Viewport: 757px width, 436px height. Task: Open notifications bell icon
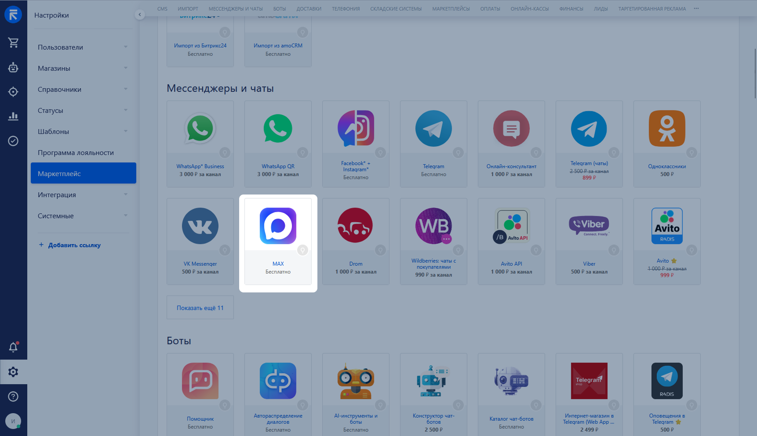pos(13,347)
